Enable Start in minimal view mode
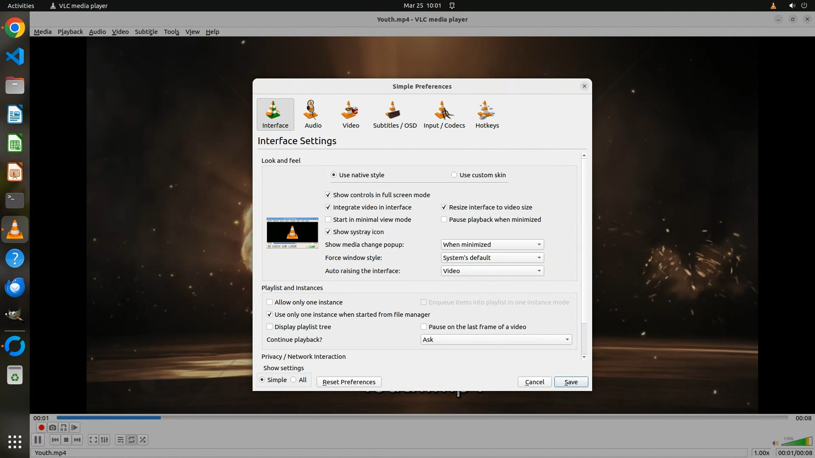815x458 pixels. 328,220
